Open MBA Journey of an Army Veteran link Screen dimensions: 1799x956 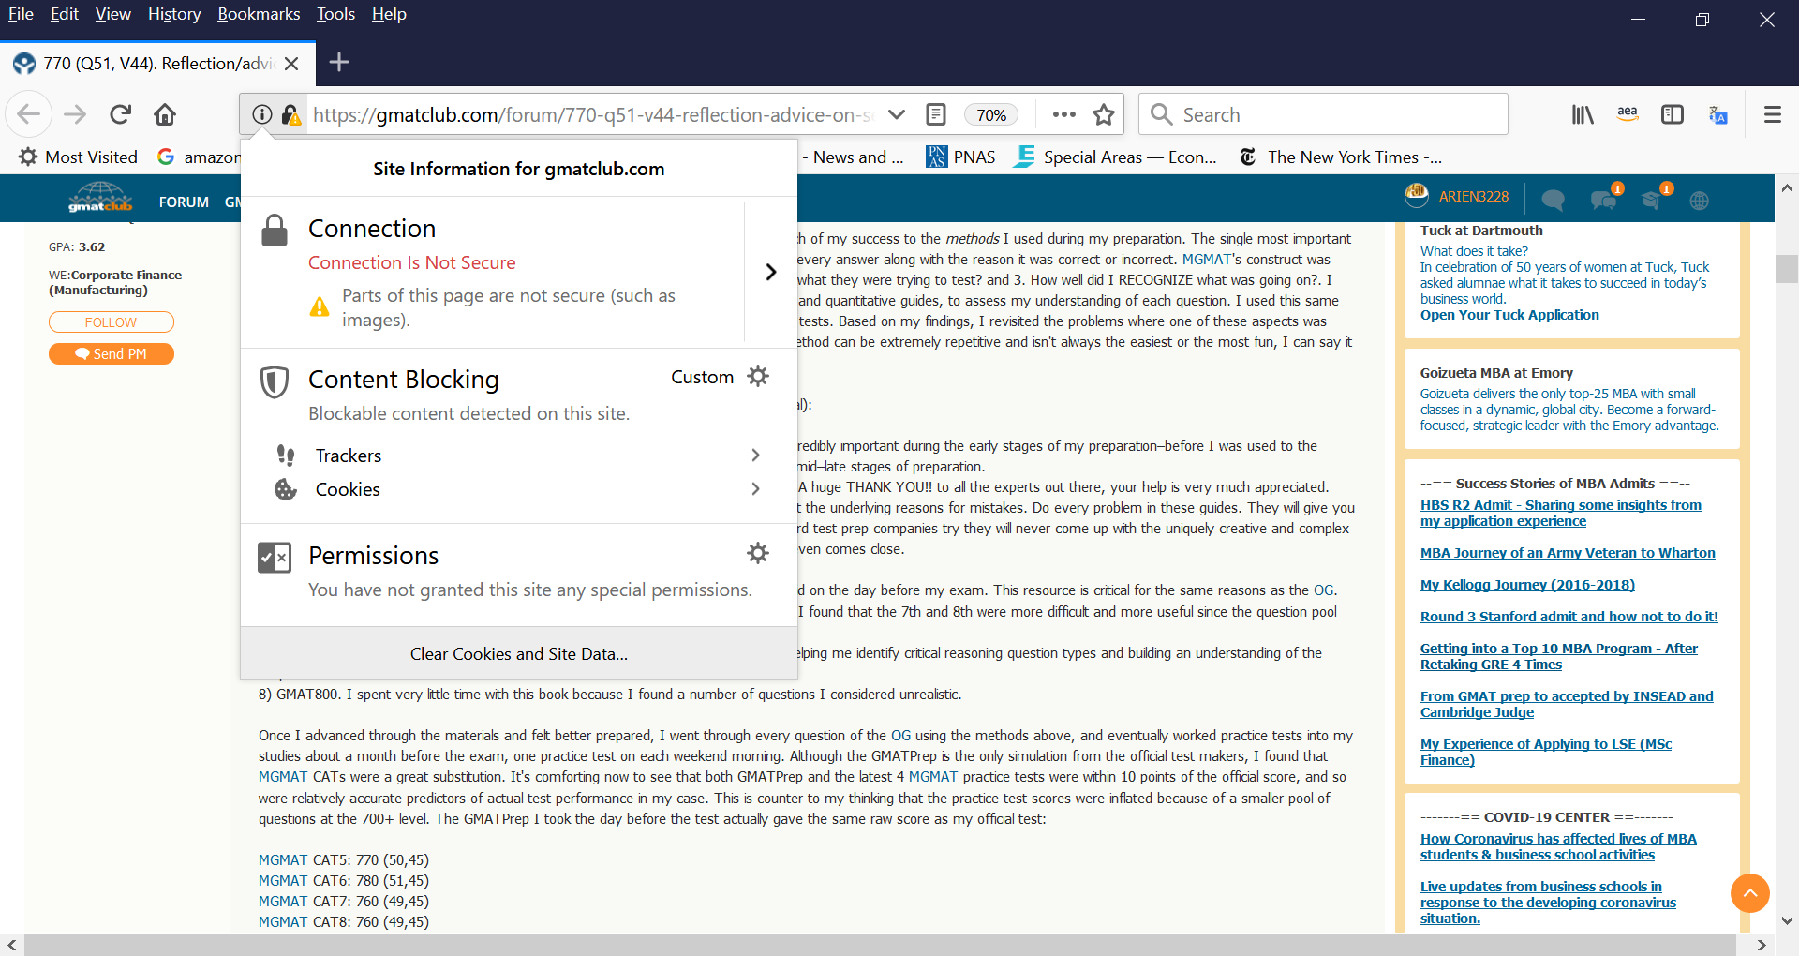[1568, 553]
